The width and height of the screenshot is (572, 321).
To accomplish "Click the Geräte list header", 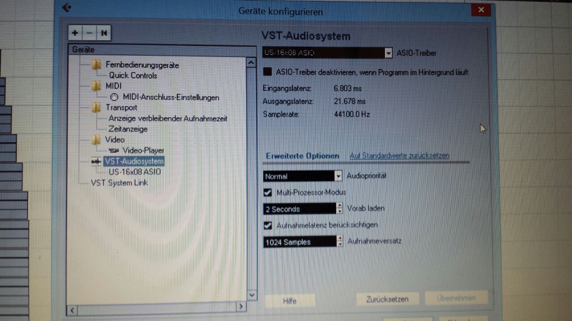I will [x=162, y=50].
